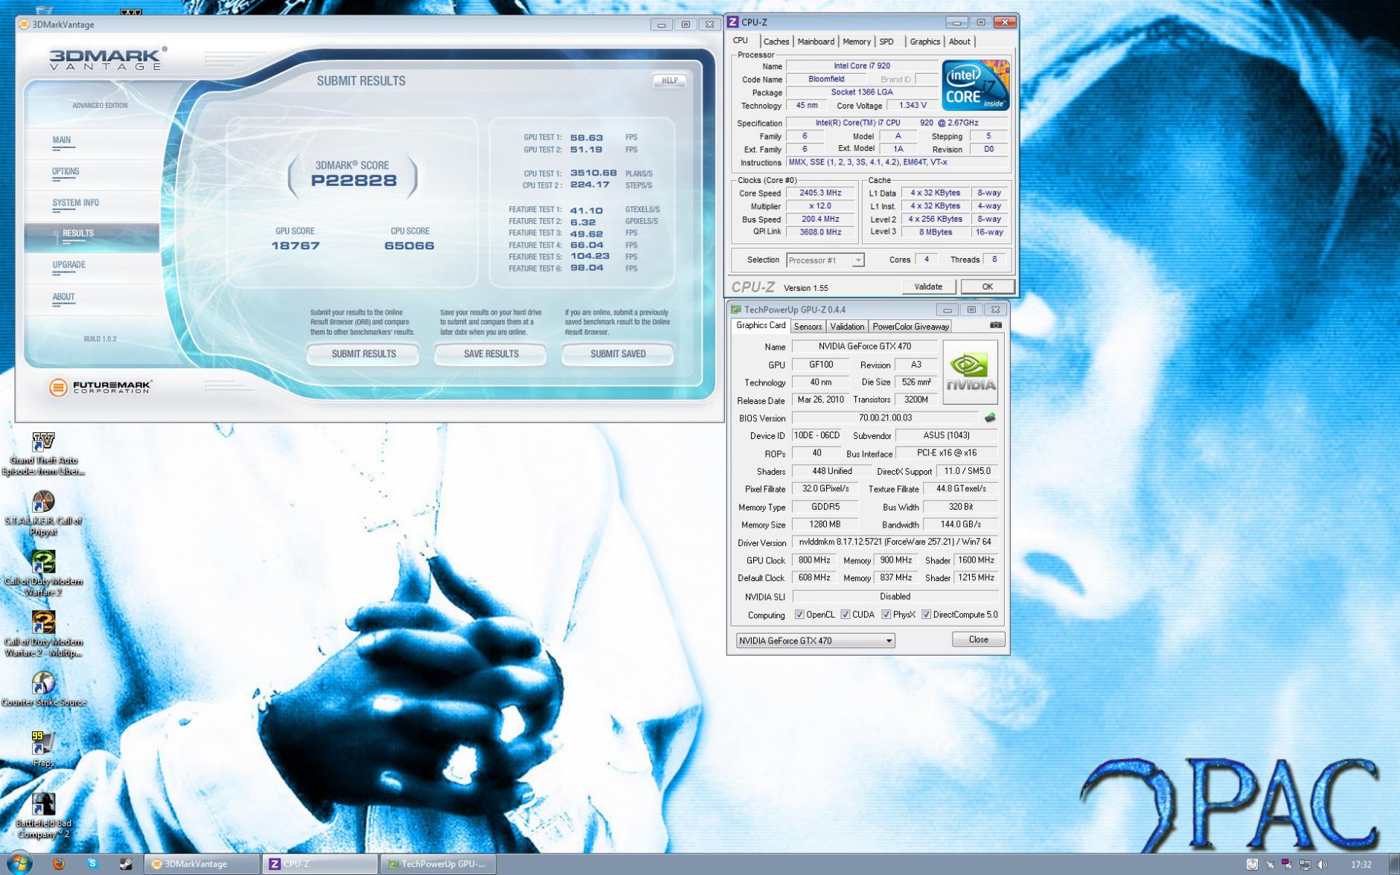The height and width of the screenshot is (875, 1400).
Task: Launch Battlefield Bad Company 2 from the desktop
Action: 43,815
